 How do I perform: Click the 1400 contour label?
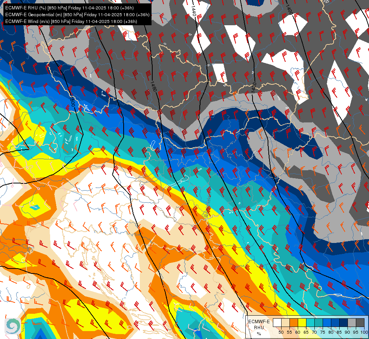pos(289,9)
